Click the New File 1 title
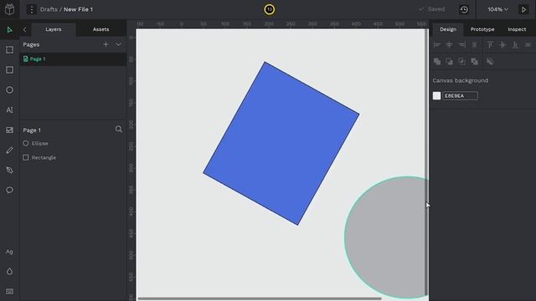The width and height of the screenshot is (536, 301). click(78, 9)
